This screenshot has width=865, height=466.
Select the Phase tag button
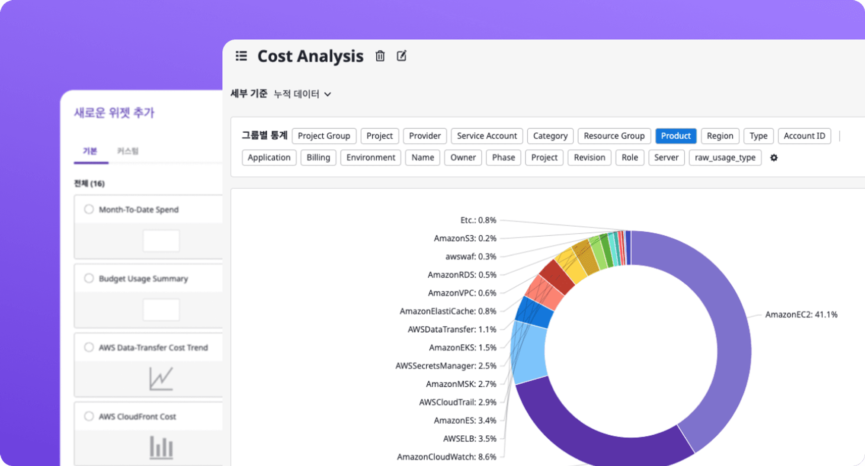click(x=503, y=157)
